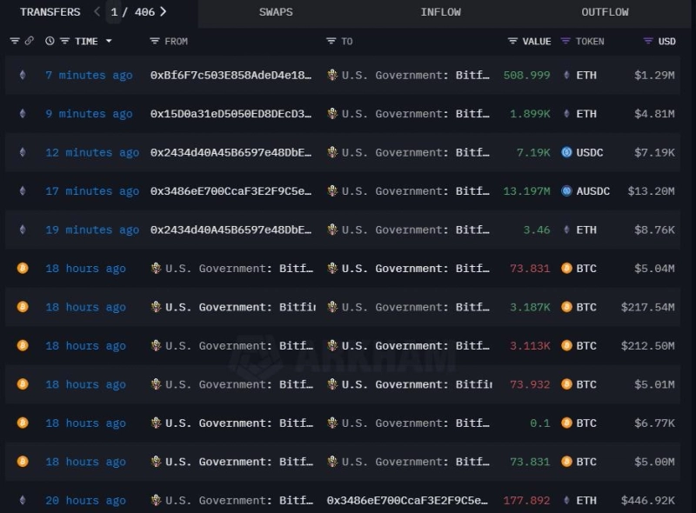Click the clock icon next to TIME

click(50, 41)
